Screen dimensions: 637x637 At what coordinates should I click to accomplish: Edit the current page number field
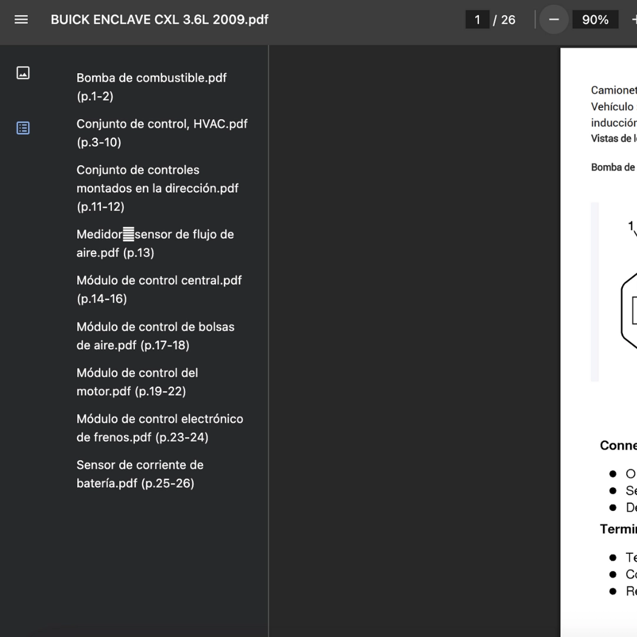477,19
